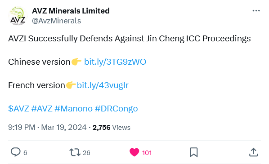The width and height of the screenshot is (269, 164).
Task: Click the 26 reposts count
Action: pos(86,153)
